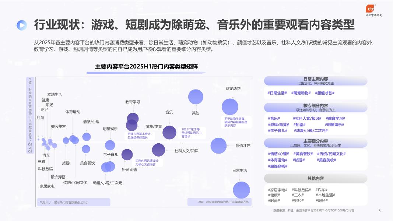Click the 教育学习 chart label

[133, 102]
